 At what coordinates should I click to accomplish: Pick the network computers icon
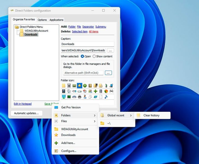tap(64, 97)
